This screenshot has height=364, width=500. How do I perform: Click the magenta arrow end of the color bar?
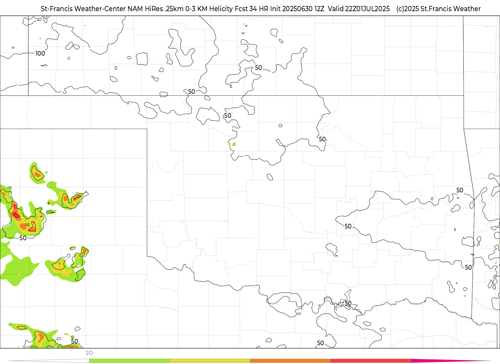point(451,361)
